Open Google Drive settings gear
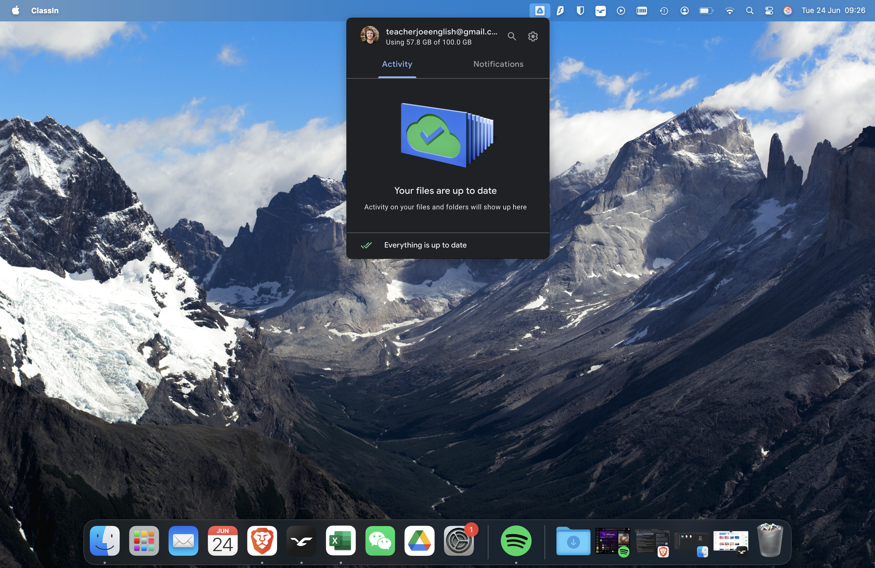 click(533, 36)
